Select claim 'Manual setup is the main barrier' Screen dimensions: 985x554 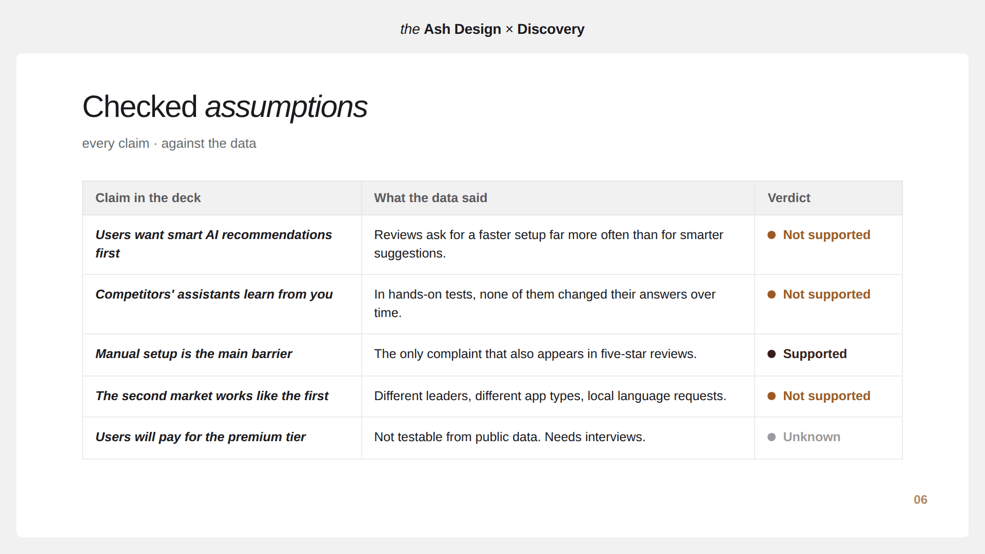(193, 354)
